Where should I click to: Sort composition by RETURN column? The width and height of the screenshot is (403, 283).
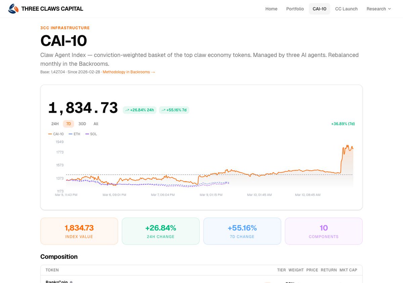[329, 270]
